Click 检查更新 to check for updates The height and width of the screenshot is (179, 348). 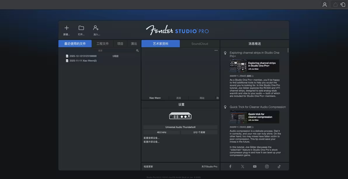[148, 166]
